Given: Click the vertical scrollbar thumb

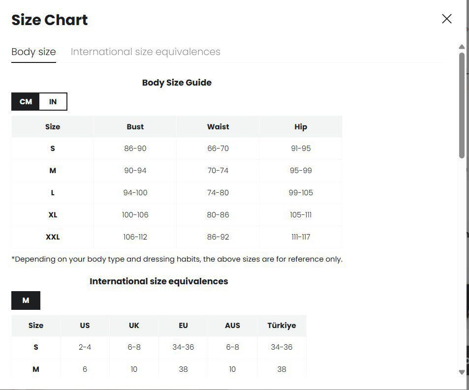Looking at the screenshot, I should (462, 105).
